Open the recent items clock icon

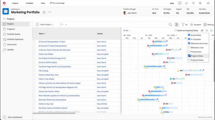[193, 3]
